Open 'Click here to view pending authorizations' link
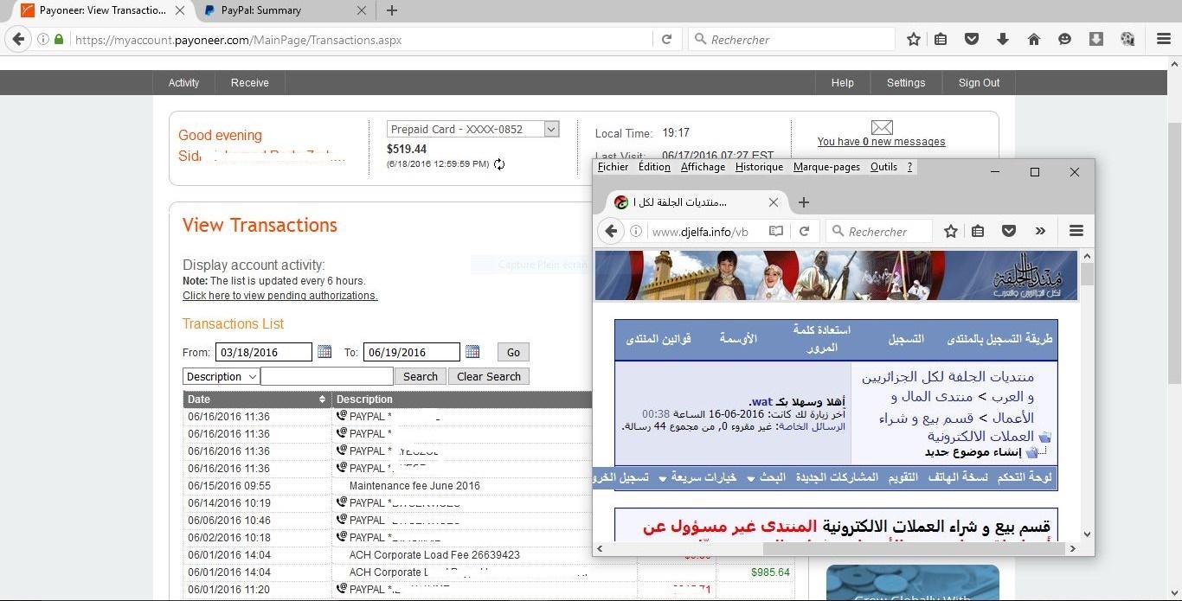1182x601 pixels. click(x=280, y=296)
